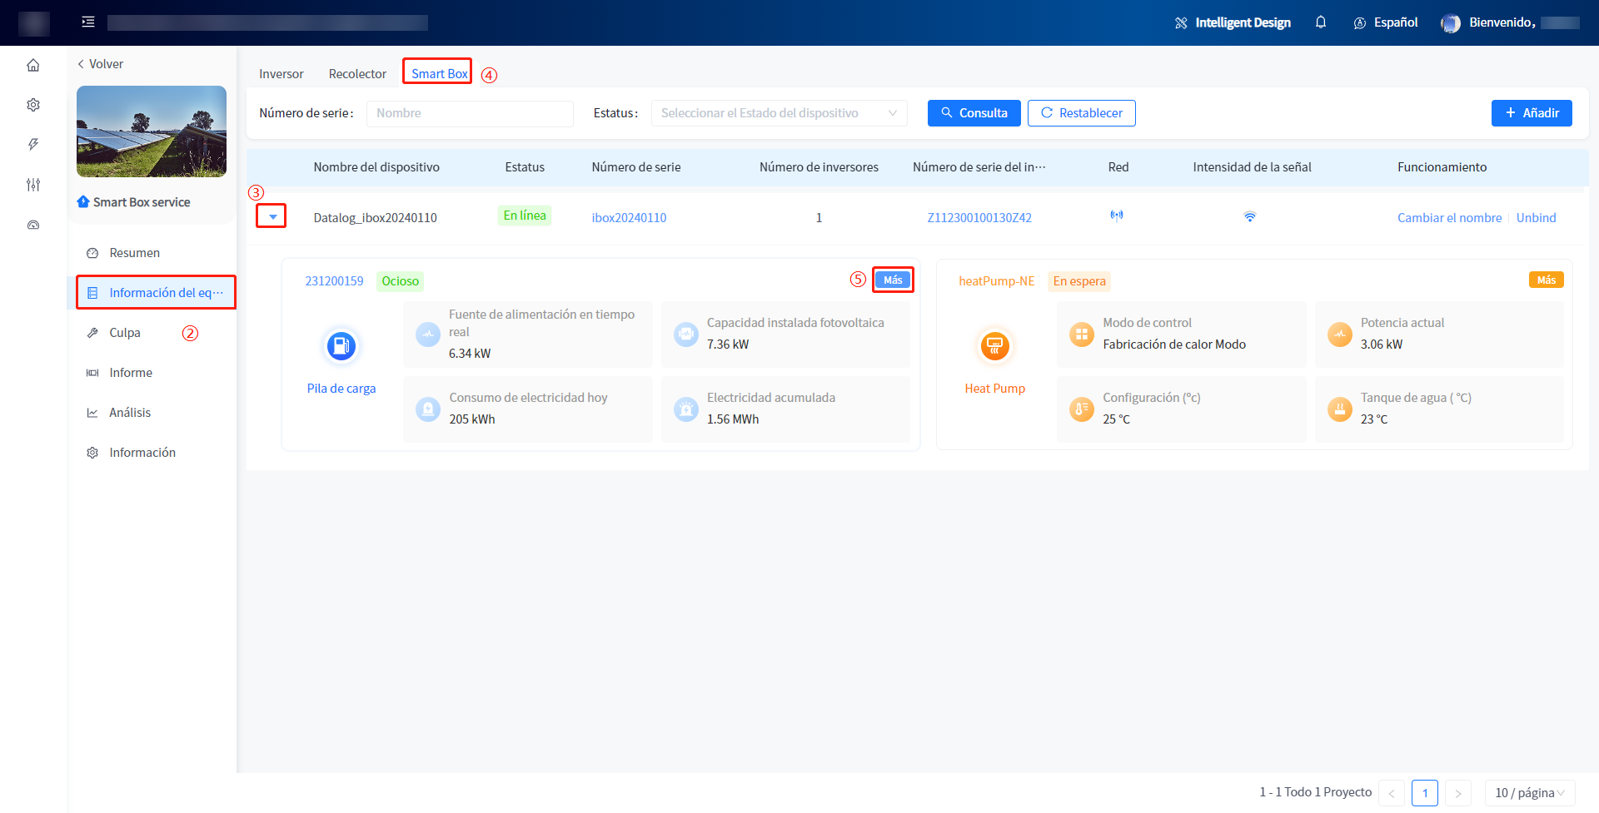1599x813 pixels.
Task: Go back with Volver
Action: [x=100, y=64]
